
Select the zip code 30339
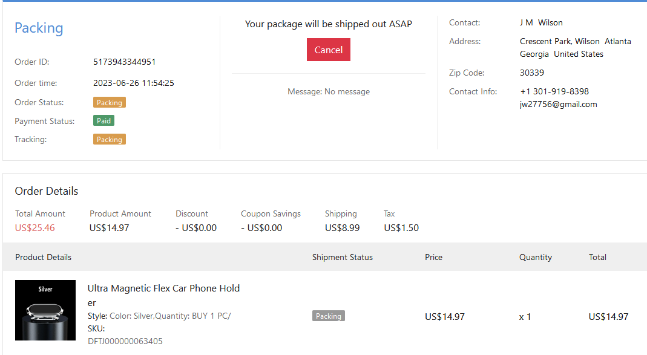pos(532,73)
